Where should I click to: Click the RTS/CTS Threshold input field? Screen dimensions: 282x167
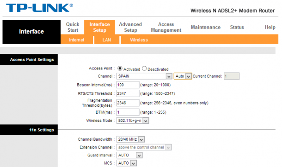(128, 93)
